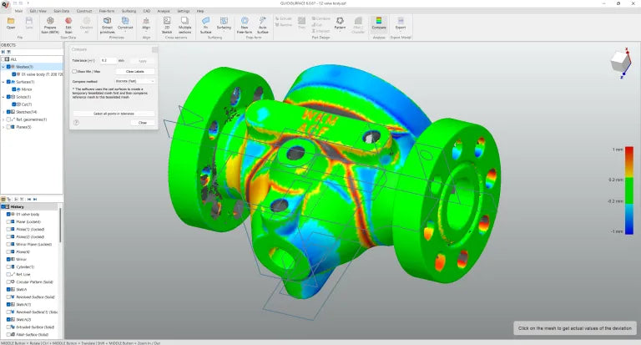Close the Compare panel with its X
Screen dimensions: 641x345
pyautogui.click(x=154, y=49)
